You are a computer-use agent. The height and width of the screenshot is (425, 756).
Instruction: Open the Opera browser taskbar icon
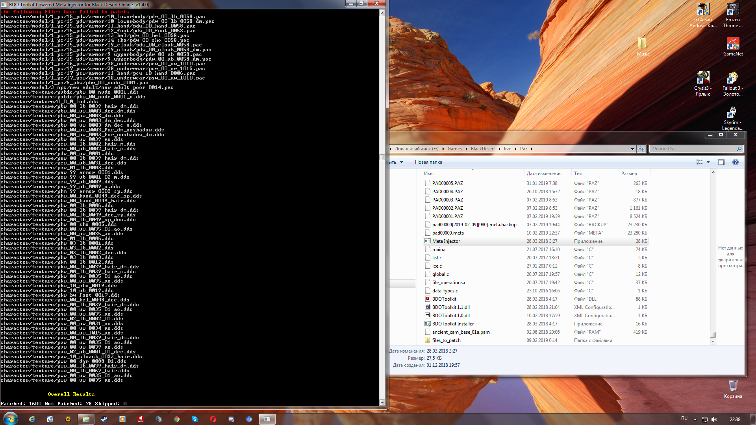click(213, 419)
